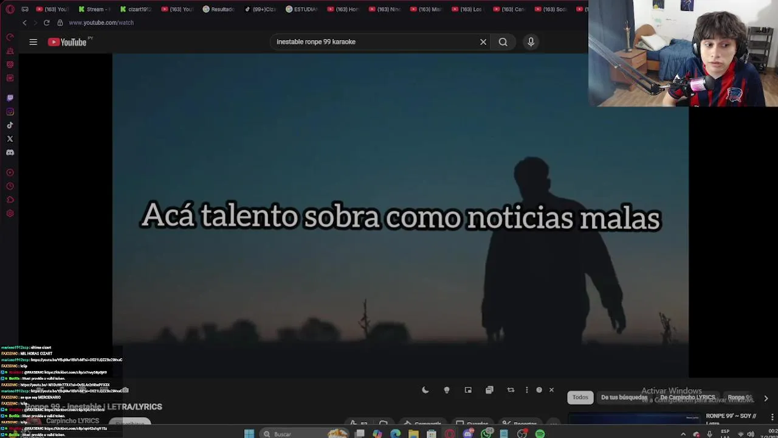Viewport: 778px width, 438px height.
Task: Click the www.youtube.com/watch address bar
Action: (x=101, y=23)
